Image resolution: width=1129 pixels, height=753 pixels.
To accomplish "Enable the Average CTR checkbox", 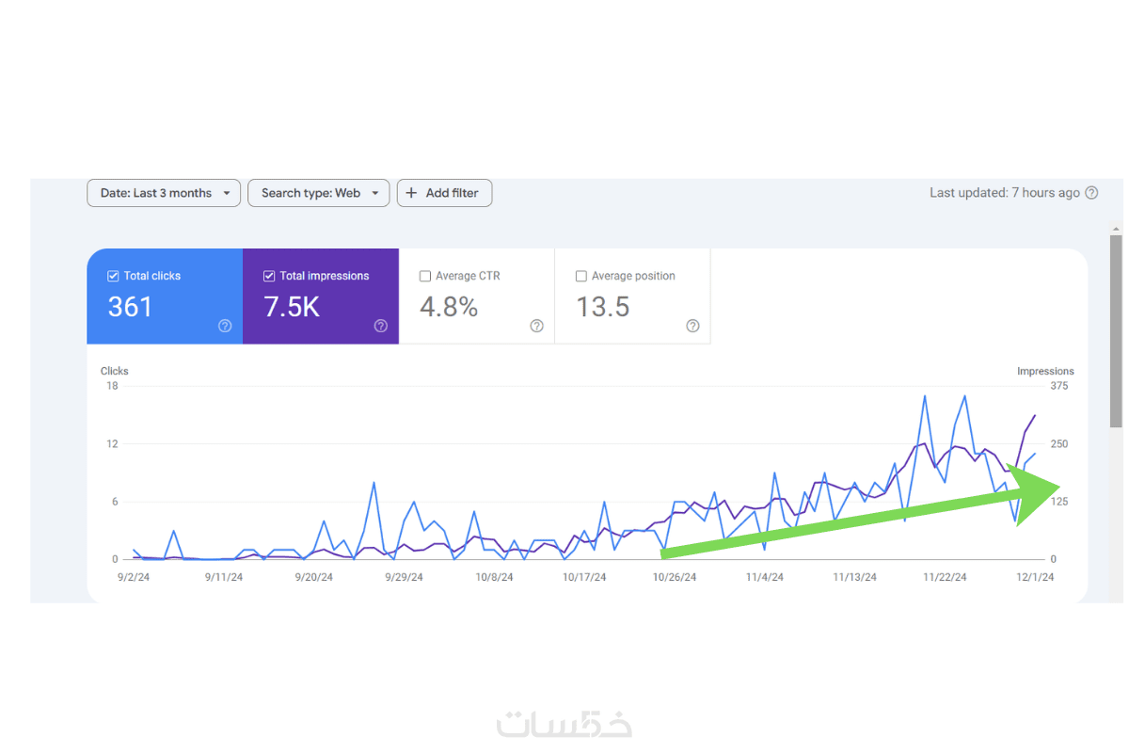I will click(425, 276).
